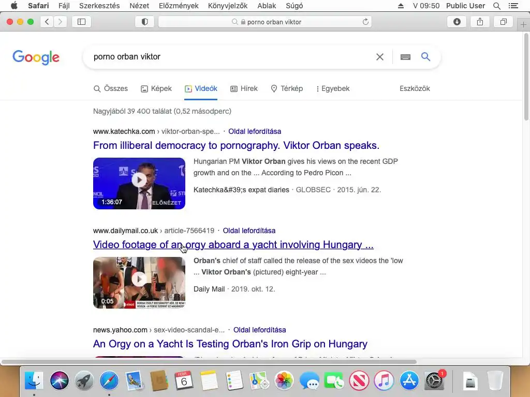Open the Előzmények menu
This screenshot has height=397, width=530.
(179, 6)
